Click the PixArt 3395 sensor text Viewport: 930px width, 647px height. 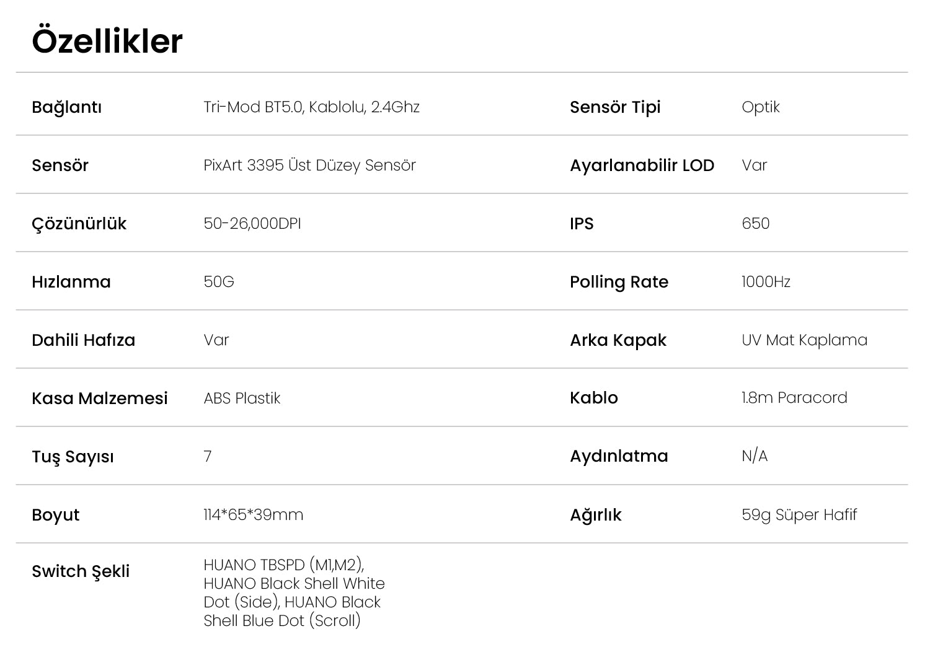[309, 165]
